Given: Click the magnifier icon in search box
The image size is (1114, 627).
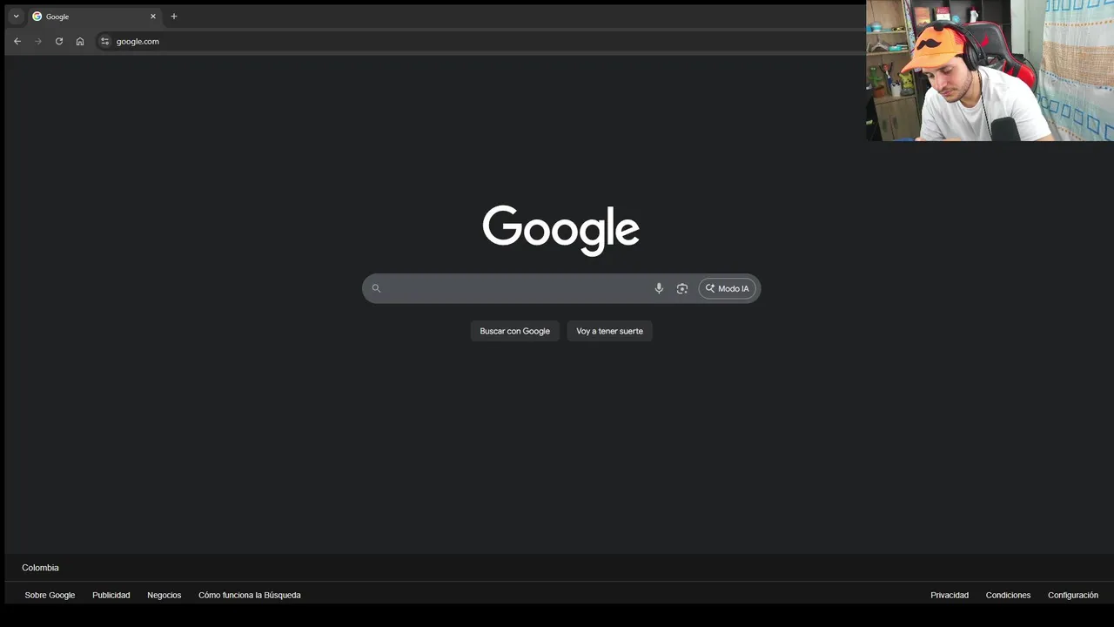Looking at the screenshot, I should (x=376, y=288).
